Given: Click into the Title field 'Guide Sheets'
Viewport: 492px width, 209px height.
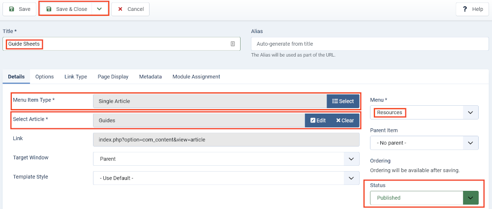Looking at the screenshot, I should (122, 44).
